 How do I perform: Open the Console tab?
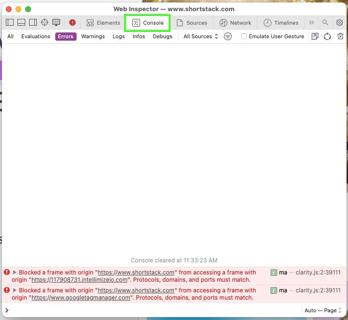(x=148, y=23)
